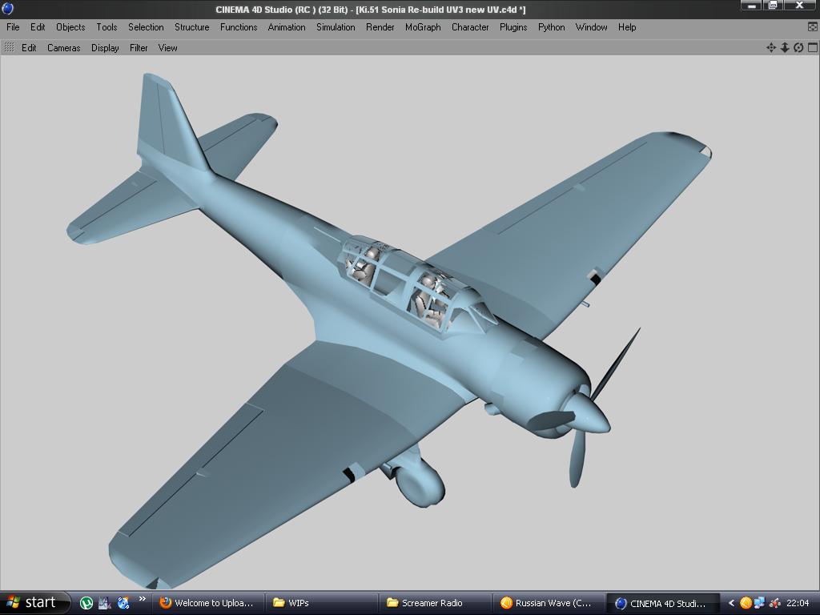Expand hidden system tray icons arrow
820x615 pixels.
[x=731, y=603]
